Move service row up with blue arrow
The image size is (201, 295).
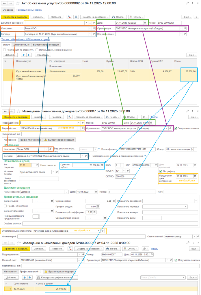pos(24,55)
